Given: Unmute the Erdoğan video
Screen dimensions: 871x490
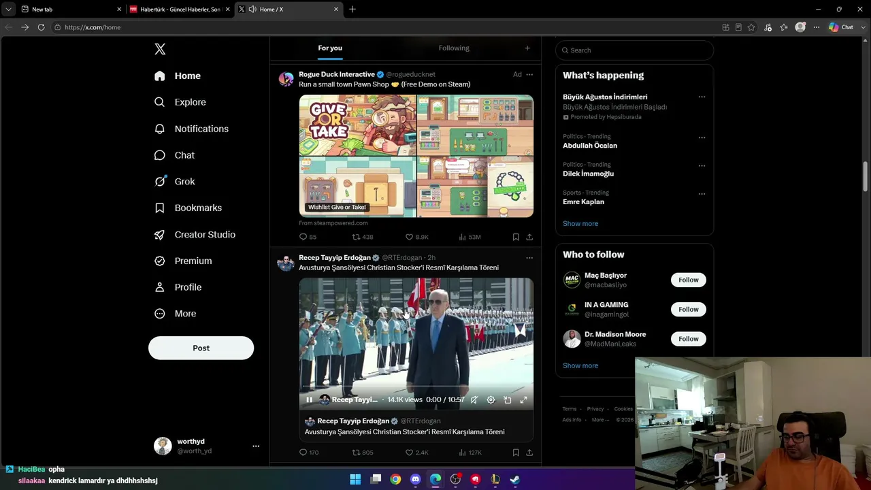Looking at the screenshot, I should 474,400.
